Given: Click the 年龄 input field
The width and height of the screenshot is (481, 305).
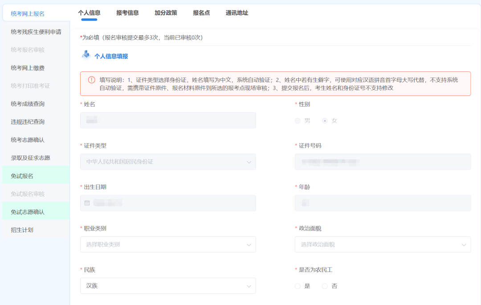Looking at the screenshot, I should click(383, 203).
